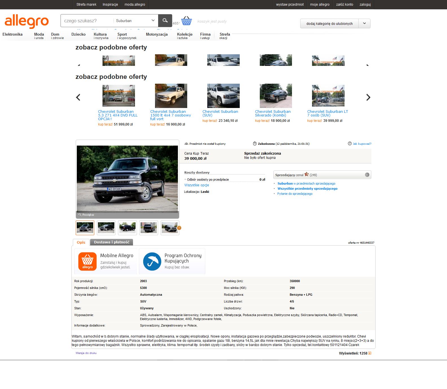
Task: Click załóż konto link
Action: tap(345, 5)
